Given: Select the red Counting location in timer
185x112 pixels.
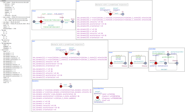Looking at the screenshot, I should click(41, 22).
